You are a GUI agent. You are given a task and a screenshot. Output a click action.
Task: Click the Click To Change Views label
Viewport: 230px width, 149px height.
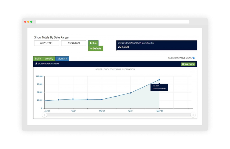pyautogui.click(x=180, y=58)
